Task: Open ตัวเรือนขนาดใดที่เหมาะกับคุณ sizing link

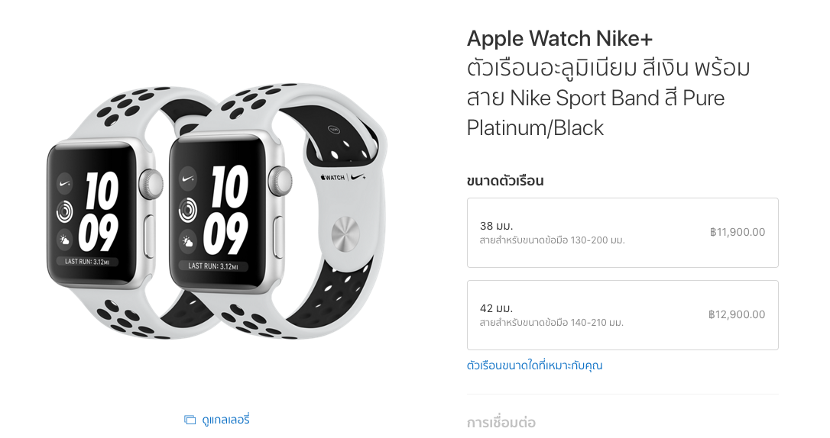Action: pos(535,366)
